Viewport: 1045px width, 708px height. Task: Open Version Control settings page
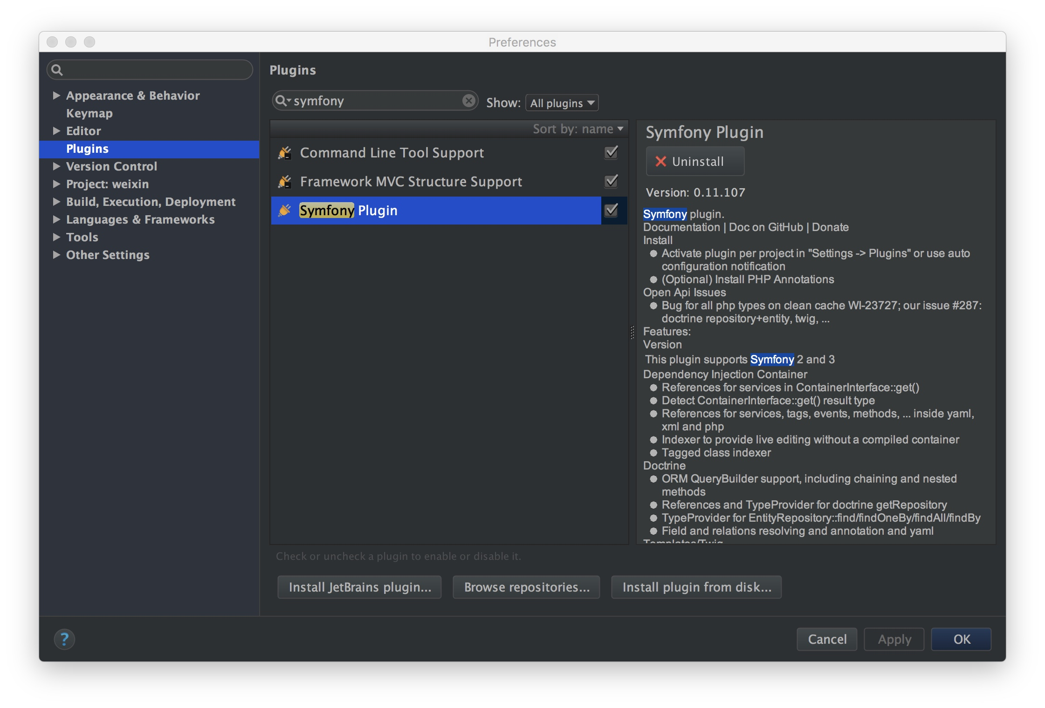click(111, 166)
